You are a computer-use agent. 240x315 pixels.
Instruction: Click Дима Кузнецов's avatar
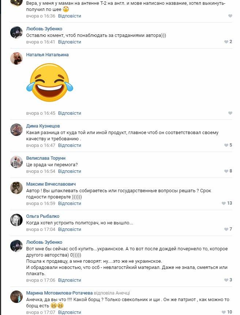[16, 130]
